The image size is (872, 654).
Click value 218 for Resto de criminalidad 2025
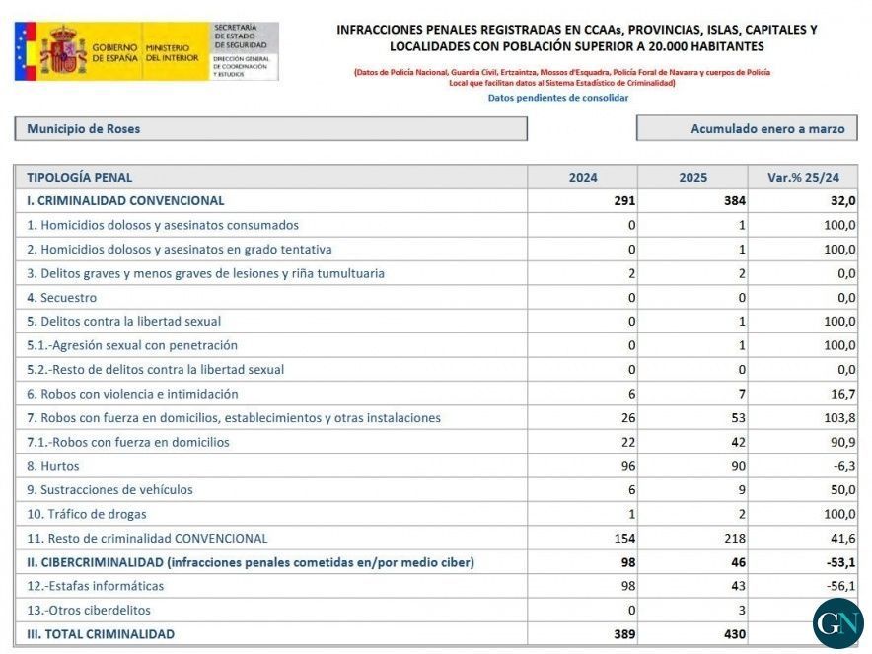[x=735, y=539]
